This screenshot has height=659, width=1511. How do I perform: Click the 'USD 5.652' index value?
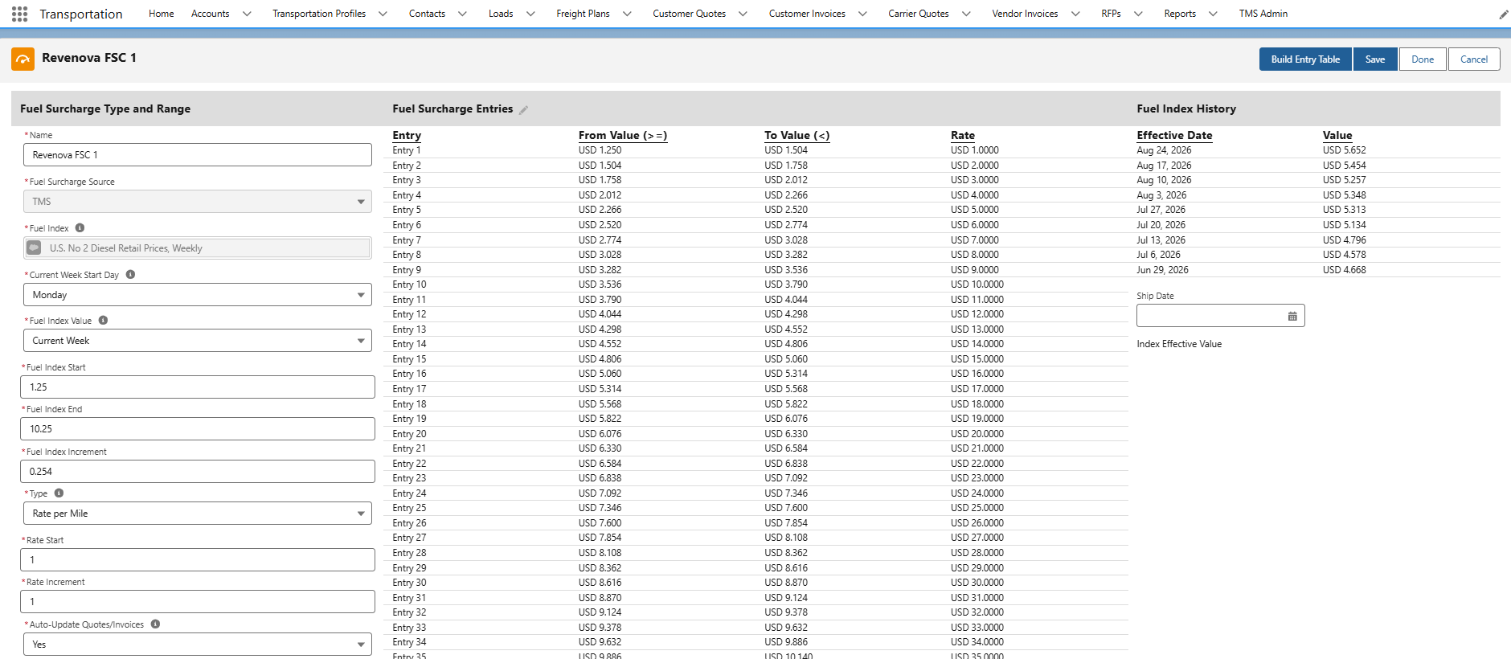pyautogui.click(x=1344, y=150)
